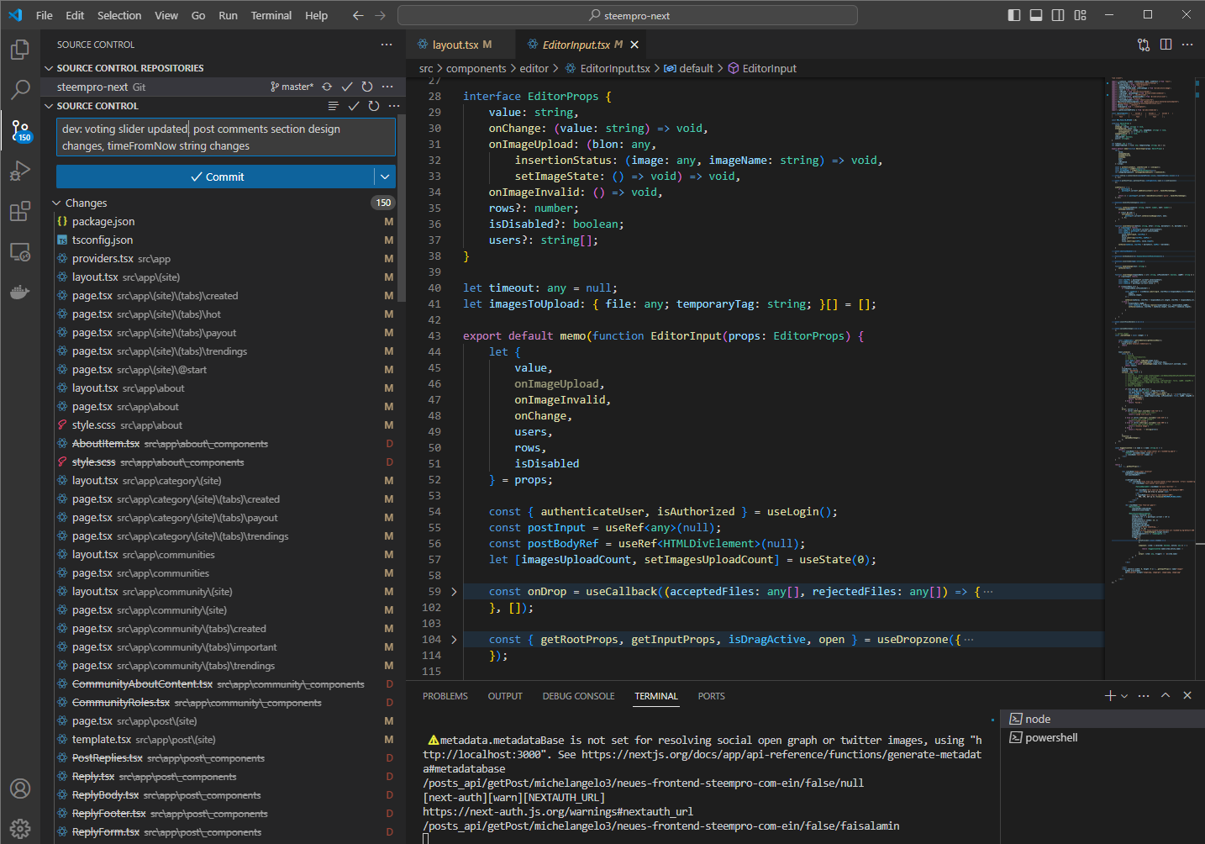The image size is (1205, 844).
Task: Open the Terminal menu in the menu bar
Action: 271,15
